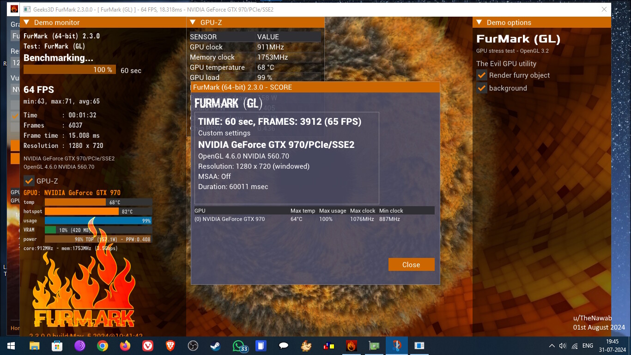This screenshot has height=355, width=631.
Task: Open File Explorer from taskbar
Action: (35, 346)
